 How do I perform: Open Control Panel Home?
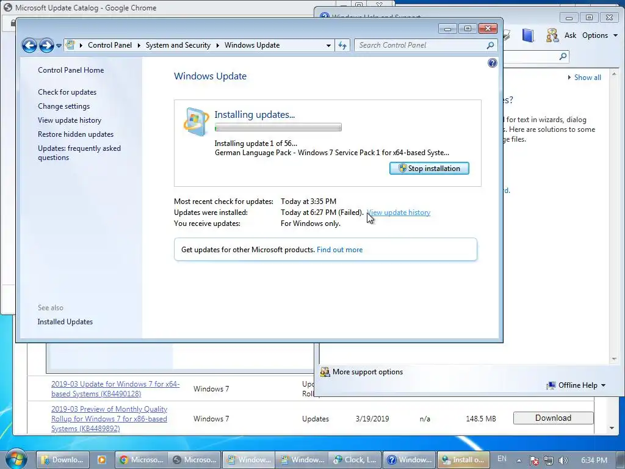pyautogui.click(x=71, y=70)
